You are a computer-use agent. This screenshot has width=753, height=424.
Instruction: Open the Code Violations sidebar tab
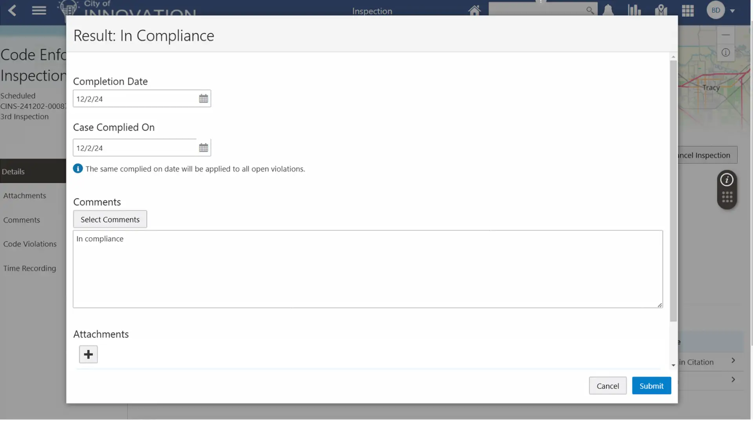(30, 244)
